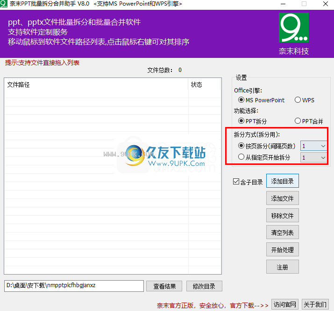The width and height of the screenshot is (334, 311).
Task: Click the app logo icon in title bar
Action: click(x=4, y=4)
